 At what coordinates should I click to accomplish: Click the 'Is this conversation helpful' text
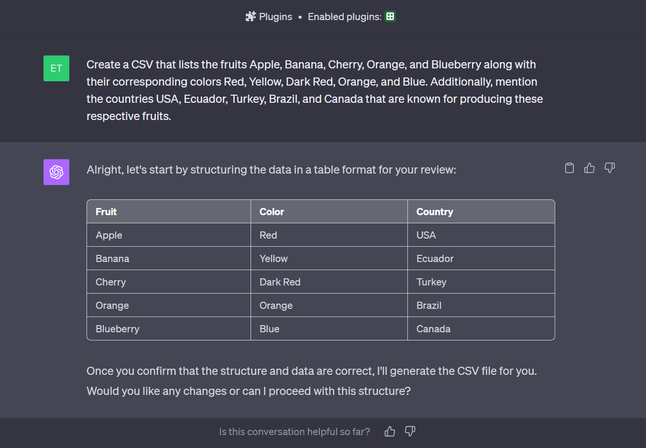(x=295, y=432)
